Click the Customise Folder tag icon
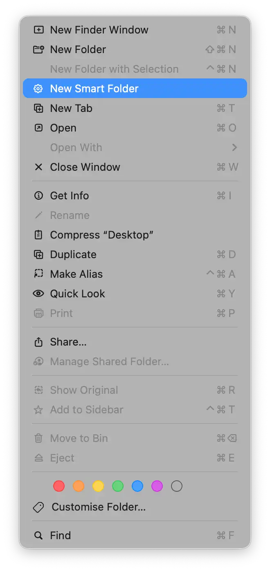270x571 pixels. click(x=38, y=507)
